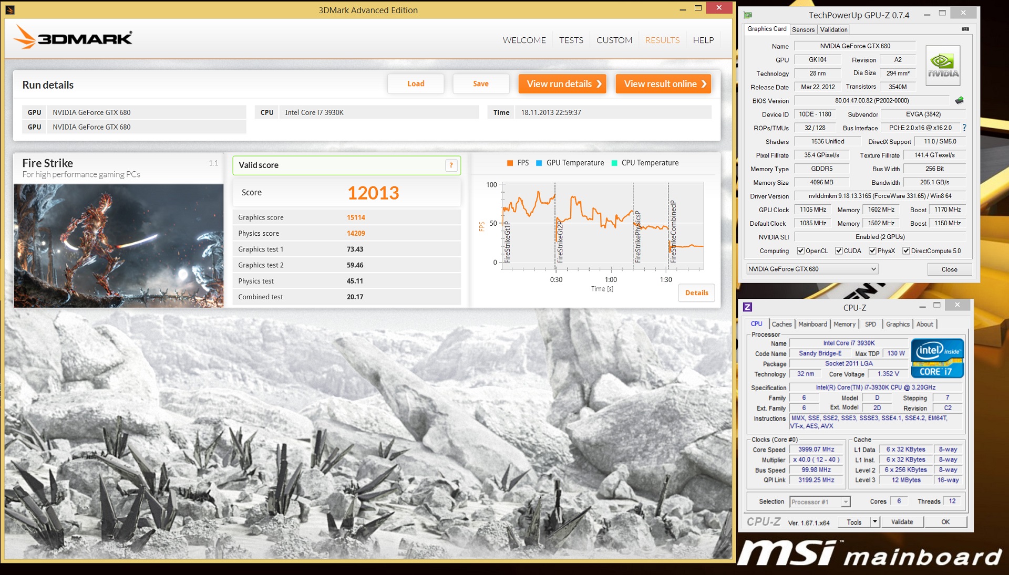
Task: Click the GPU-Z screenshot camera icon
Action: click(965, 29)
